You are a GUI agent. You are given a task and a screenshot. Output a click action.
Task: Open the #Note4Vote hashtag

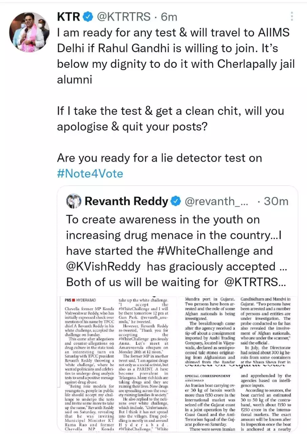[90, 174]
